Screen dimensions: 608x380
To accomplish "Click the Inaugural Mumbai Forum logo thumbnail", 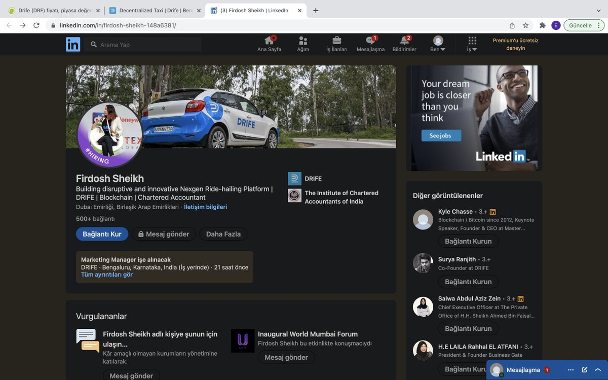I will [x=243, y=340].
